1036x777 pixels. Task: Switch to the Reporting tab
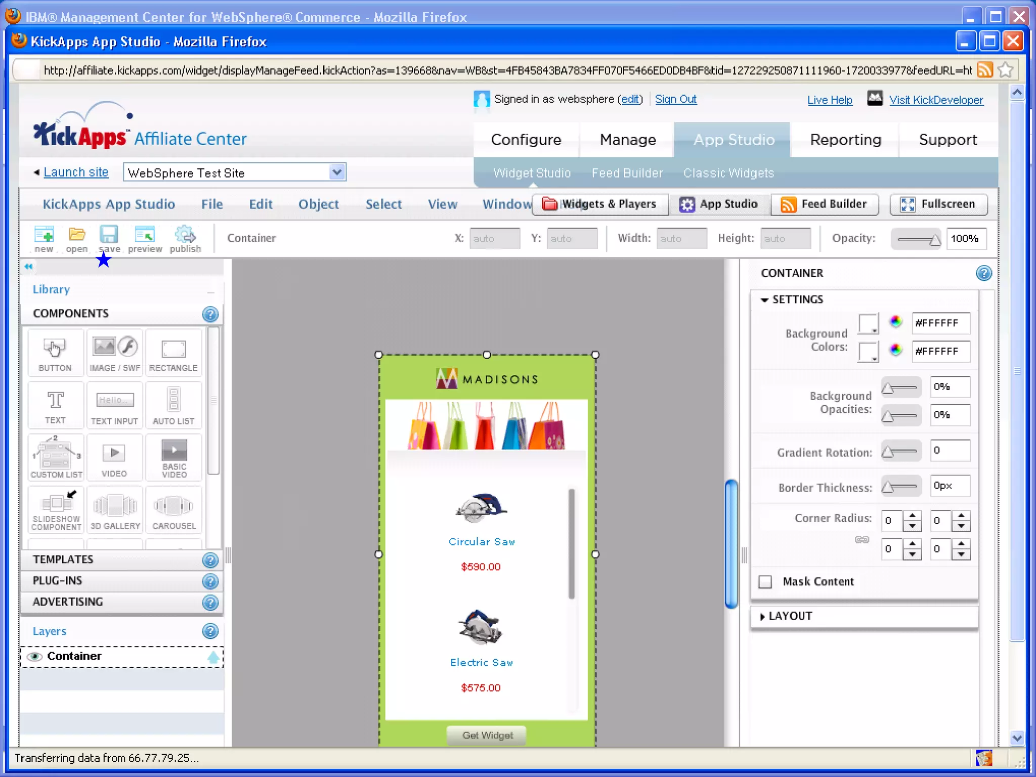[x=845, y=140]
